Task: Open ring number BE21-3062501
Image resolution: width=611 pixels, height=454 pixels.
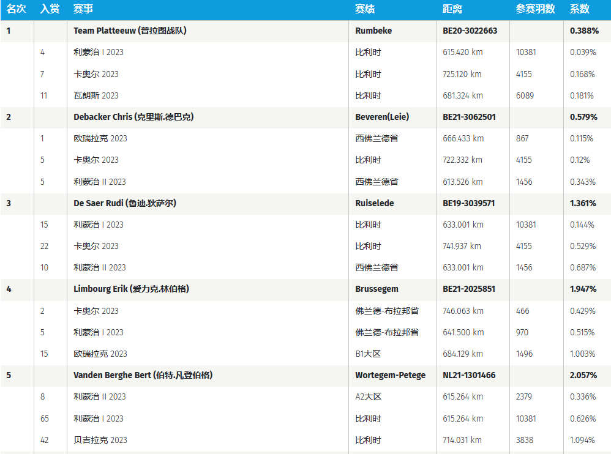Action: pyautogui.click(x=469, y=117)
